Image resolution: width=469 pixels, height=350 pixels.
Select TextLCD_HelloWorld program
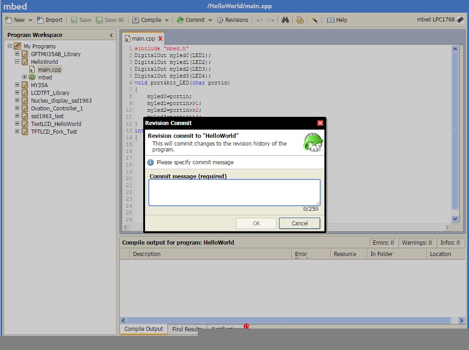pyautogui.click(x=56, y=124)
